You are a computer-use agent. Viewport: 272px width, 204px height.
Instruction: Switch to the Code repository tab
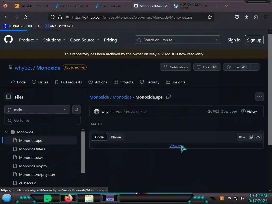pos(18,82)
